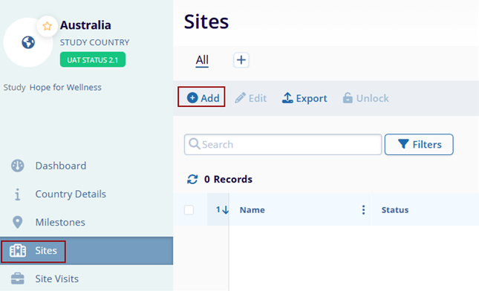Click the favorite star icon near Australia
Image resolution: width=479 pixels, height=291 pixels.
[x=47, y=26]
